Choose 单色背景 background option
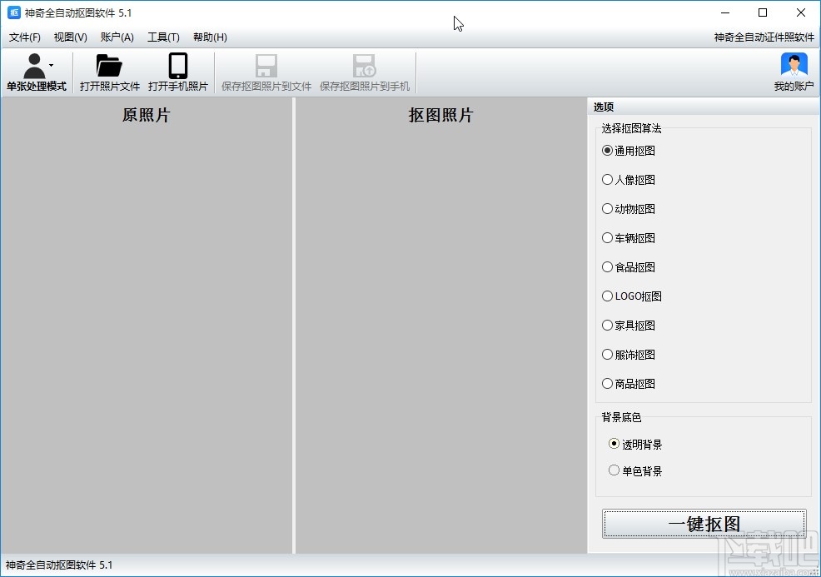The image size is (821, 577). pyautogui.click(x=615, y=470)
